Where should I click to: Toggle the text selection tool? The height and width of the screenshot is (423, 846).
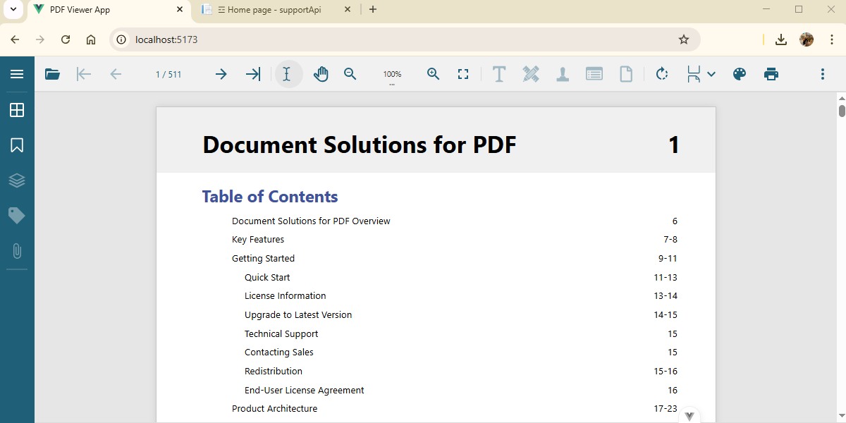tap(287, 74)
